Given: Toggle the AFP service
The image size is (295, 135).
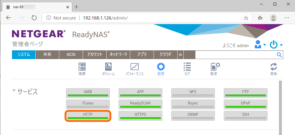Looking at the screenshot, I should tap(140, 93).
